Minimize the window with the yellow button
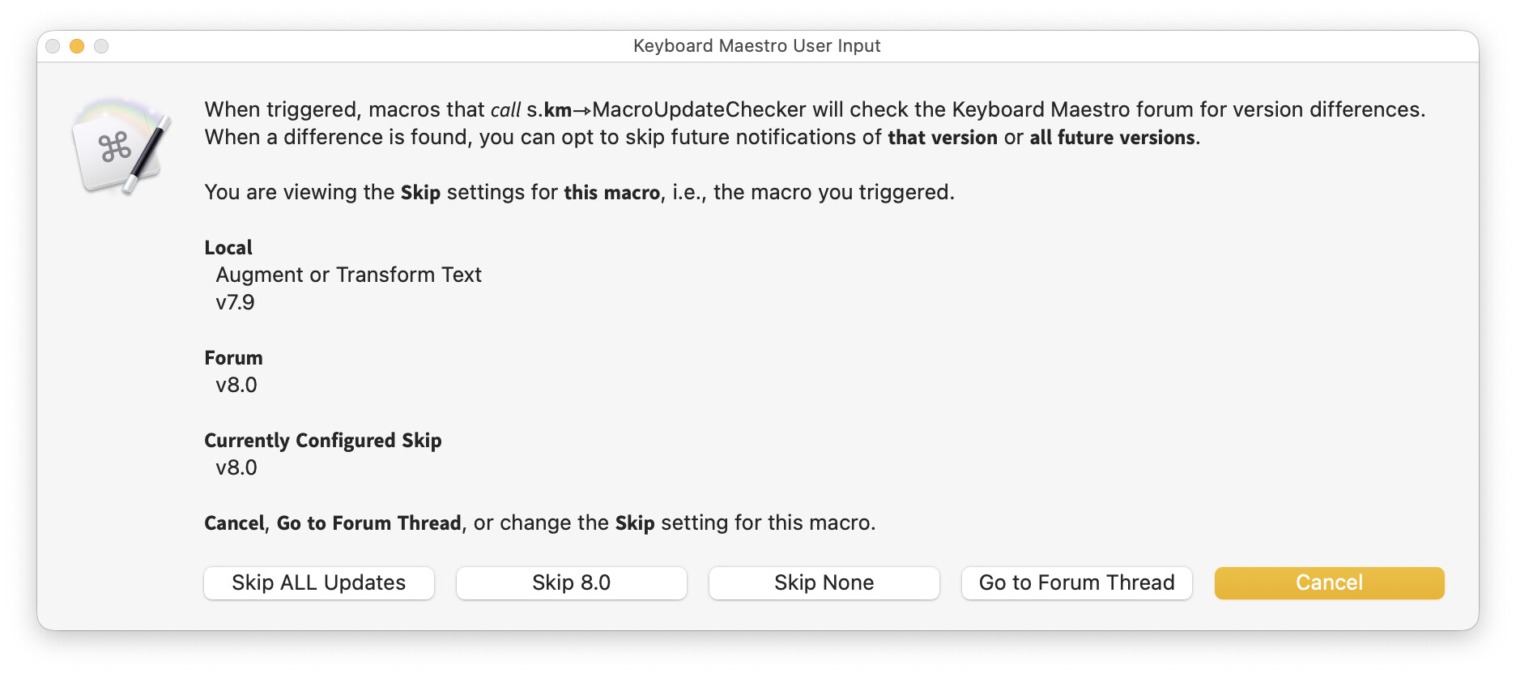Image resolution: width=1516 pixels, height=674 pixels. [77, 46]
